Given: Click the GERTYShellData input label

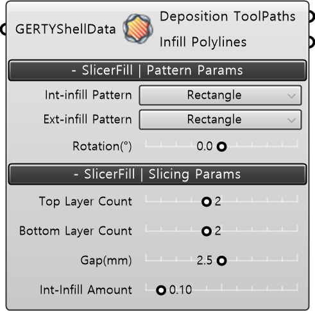Looking at the screenshot, I should pyautogui.click(x=65, y=29).
